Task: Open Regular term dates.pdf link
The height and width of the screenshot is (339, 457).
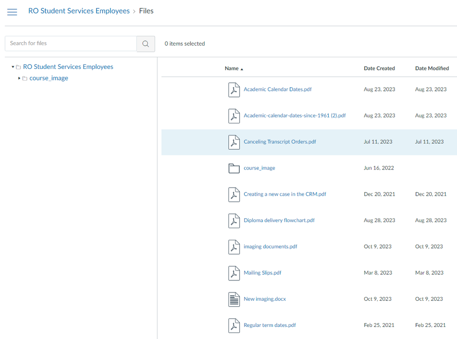Action: coord(270,325)
